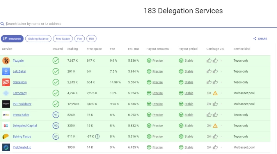Open the P2P Validator link
277x154 pixels.
pos(22,104)
